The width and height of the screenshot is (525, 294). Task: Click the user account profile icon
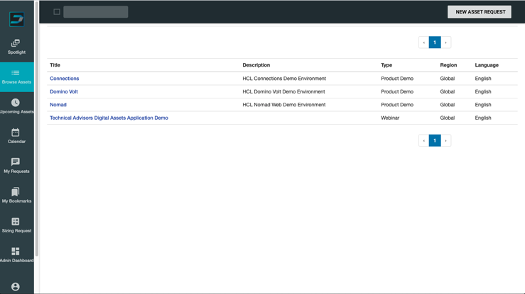16,286
